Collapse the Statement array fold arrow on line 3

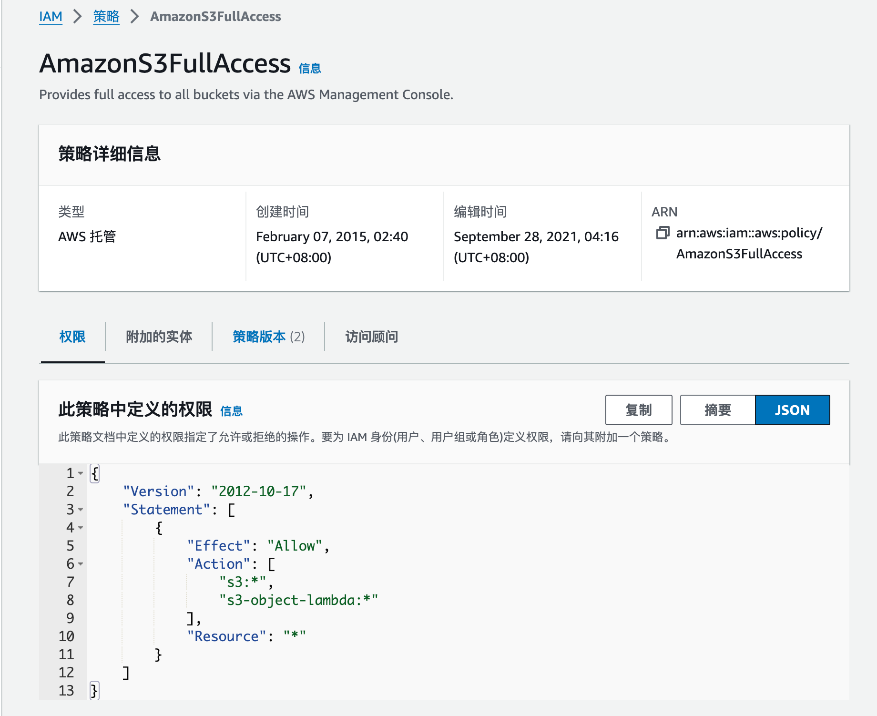81,510
